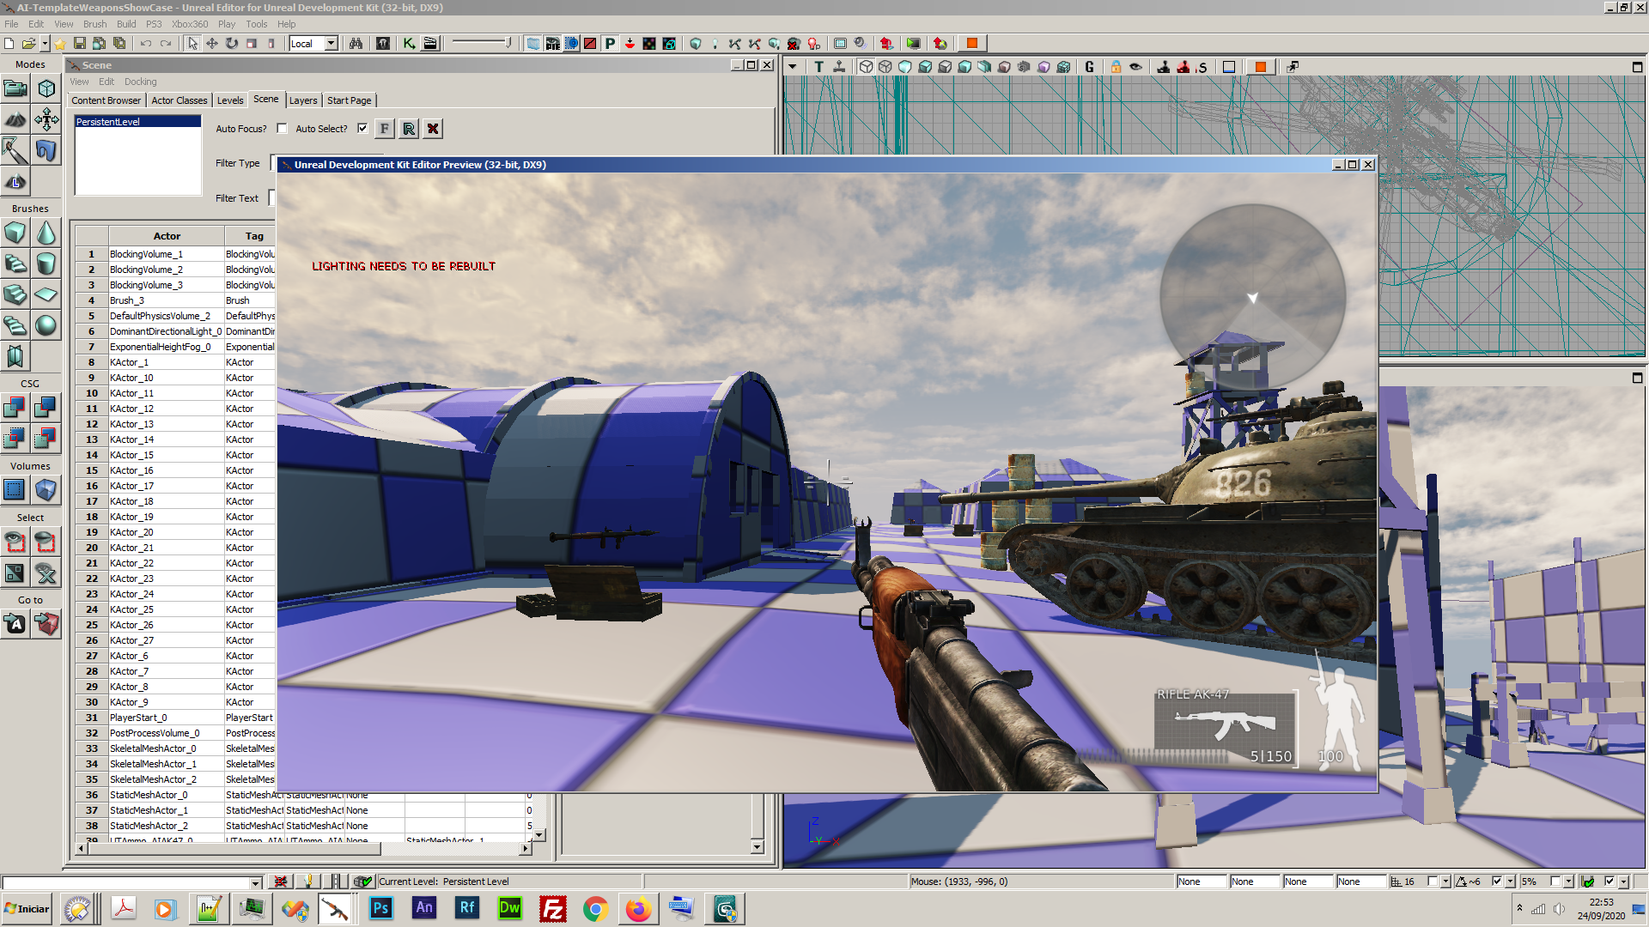Click the Open file folder icon
The width and height of the screenshot is (1649, 927).
pos(28,43)
